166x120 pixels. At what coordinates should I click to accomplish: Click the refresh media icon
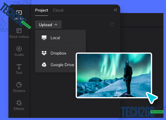[112, 25]
